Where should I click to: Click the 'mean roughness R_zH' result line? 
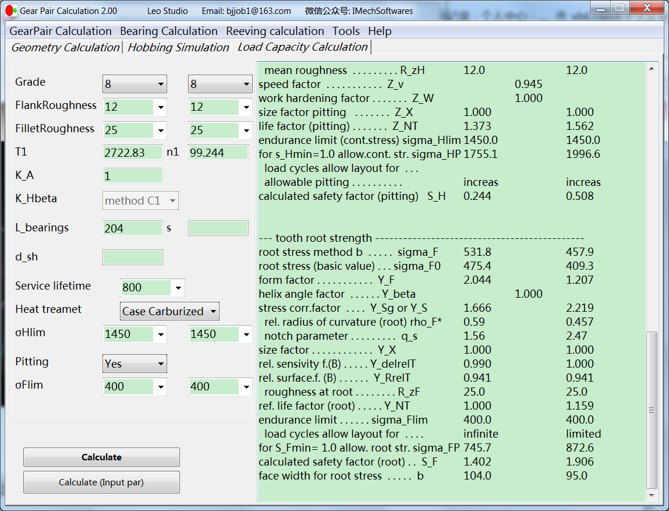pos(426,70)
